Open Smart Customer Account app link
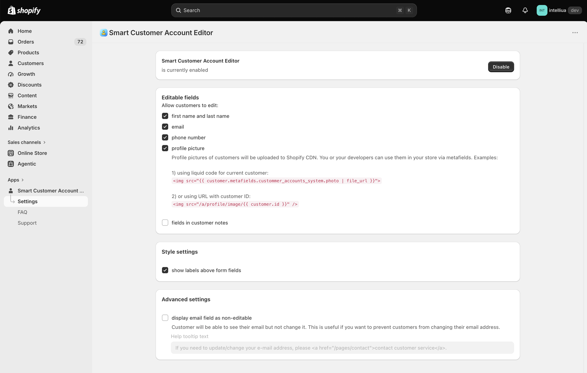 coord(46,191)
